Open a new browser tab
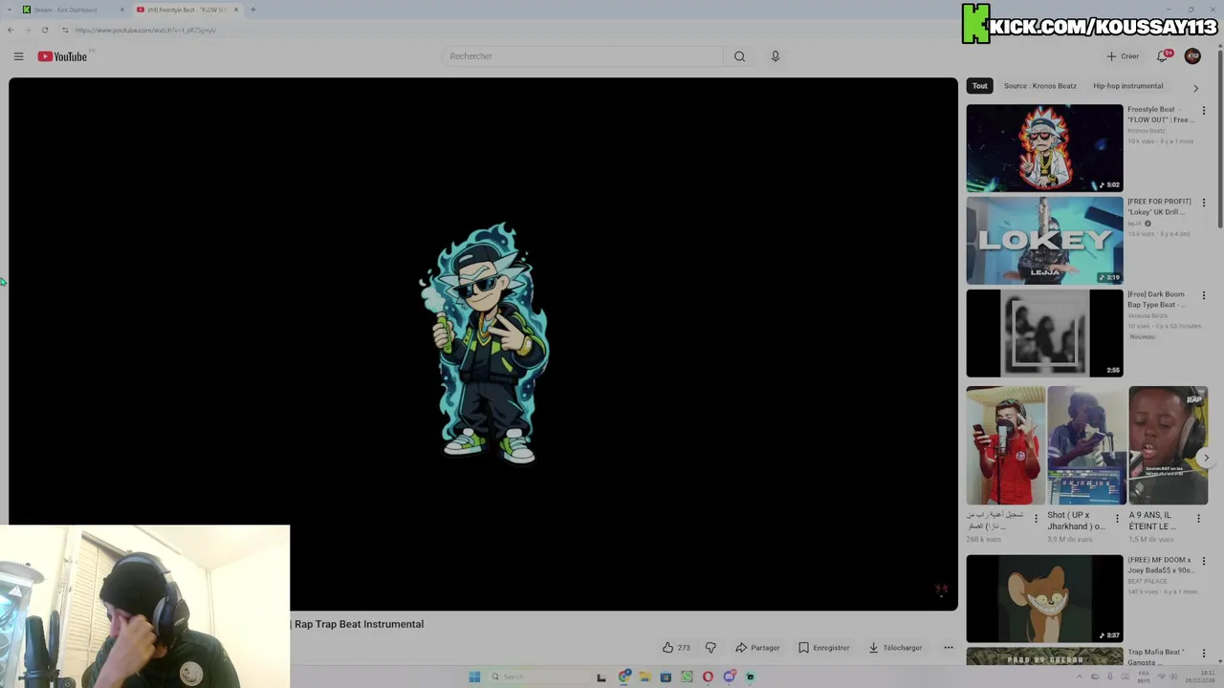 [x=252, y=10]
